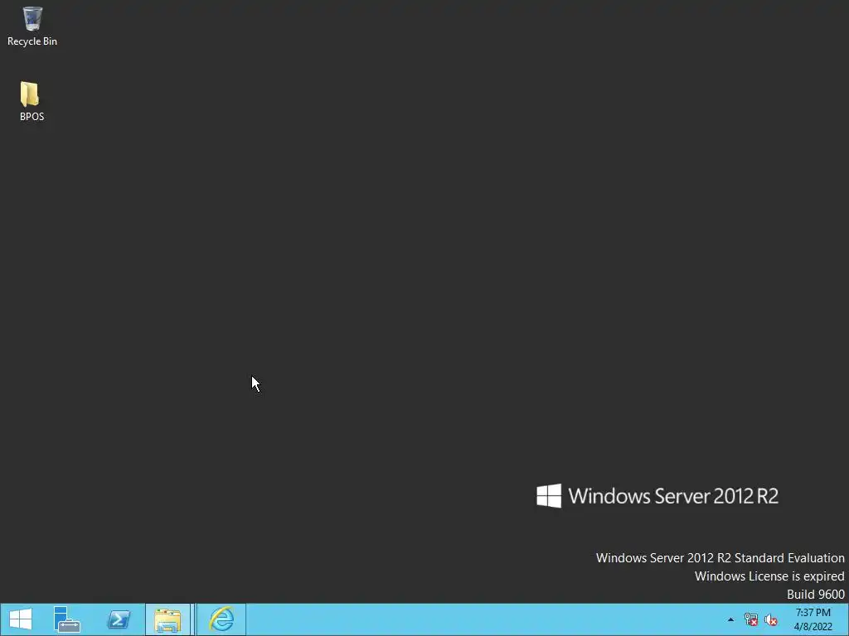The image size is (849, 636).
Task: Select the Recycle Bin desktop icon
Action: (32, 26)
